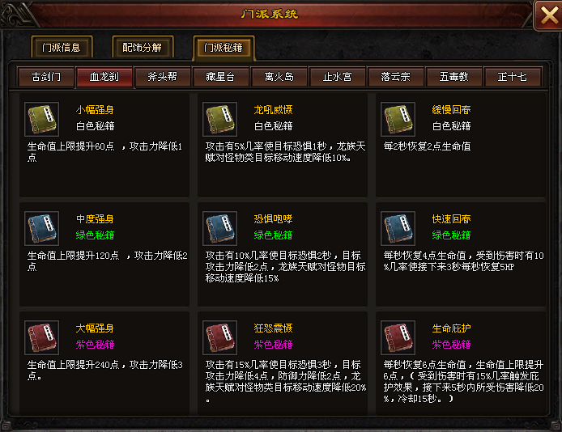Select the red 狂怒震慑 book icon

pos(219,337)
